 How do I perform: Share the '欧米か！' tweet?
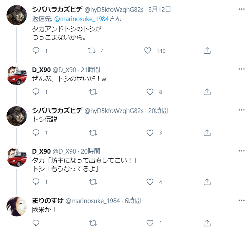click(207, 223)
